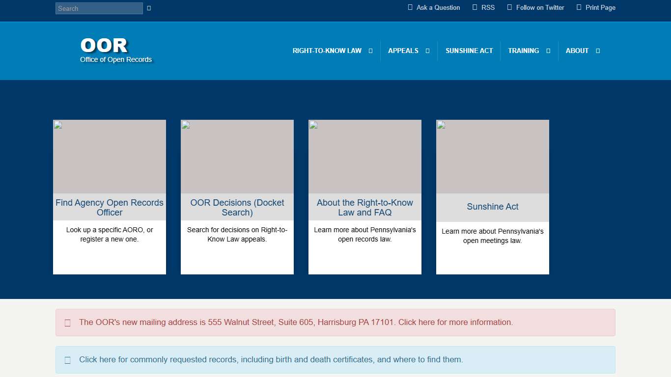Click the icon in the red address alert
671x377 pixels.
68,323
